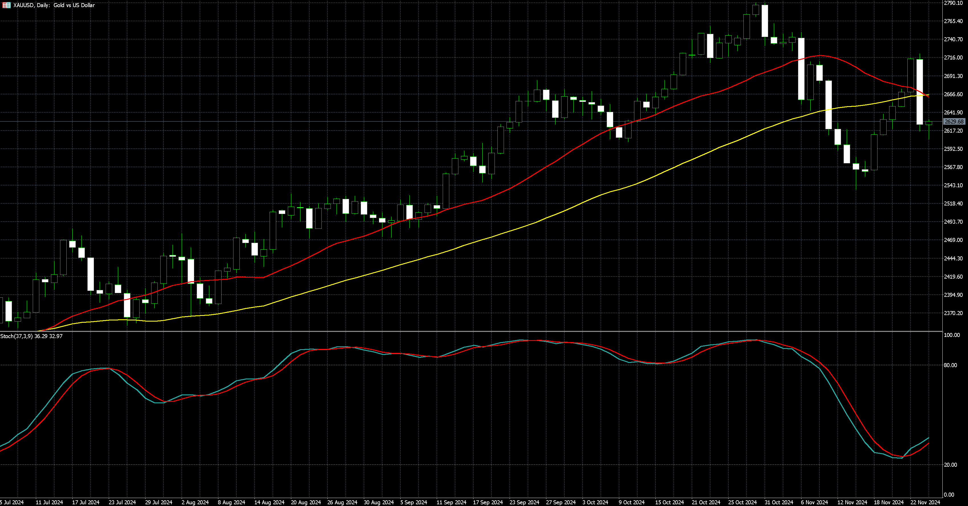The width and height of the screenshot is (968, 506).
Task: Click the last small candle on the chart
Action: (x=929, y=123)
